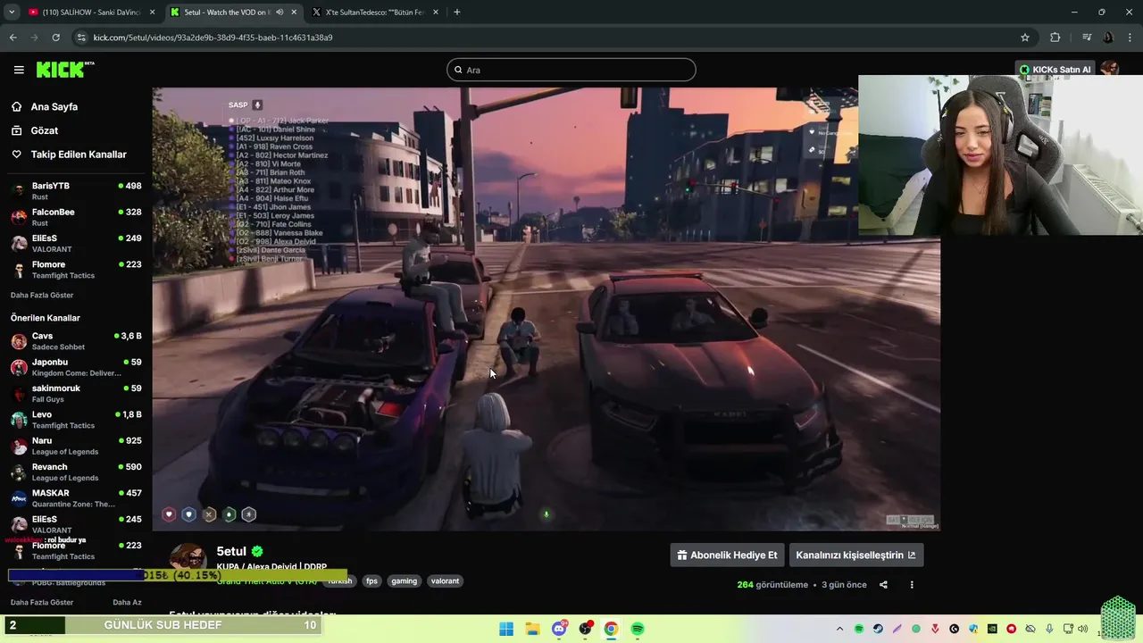Open Spotify from taskbar
This screenshot has height=643, width=1143.
[x=638, y=629]
